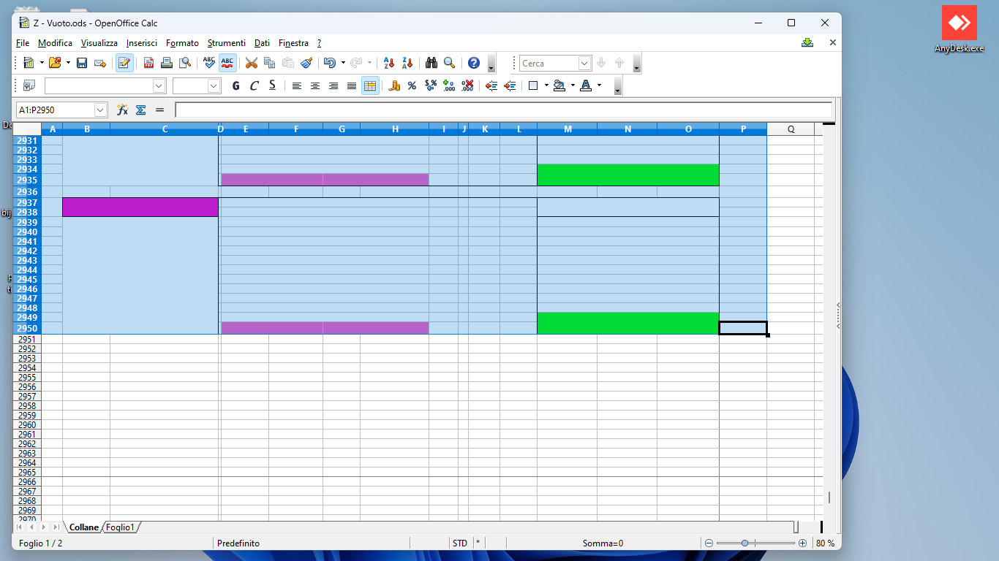Open OpenOffice Help question mark icon
The width and height of the screenshot is (999, 561).
click(474, 63)
